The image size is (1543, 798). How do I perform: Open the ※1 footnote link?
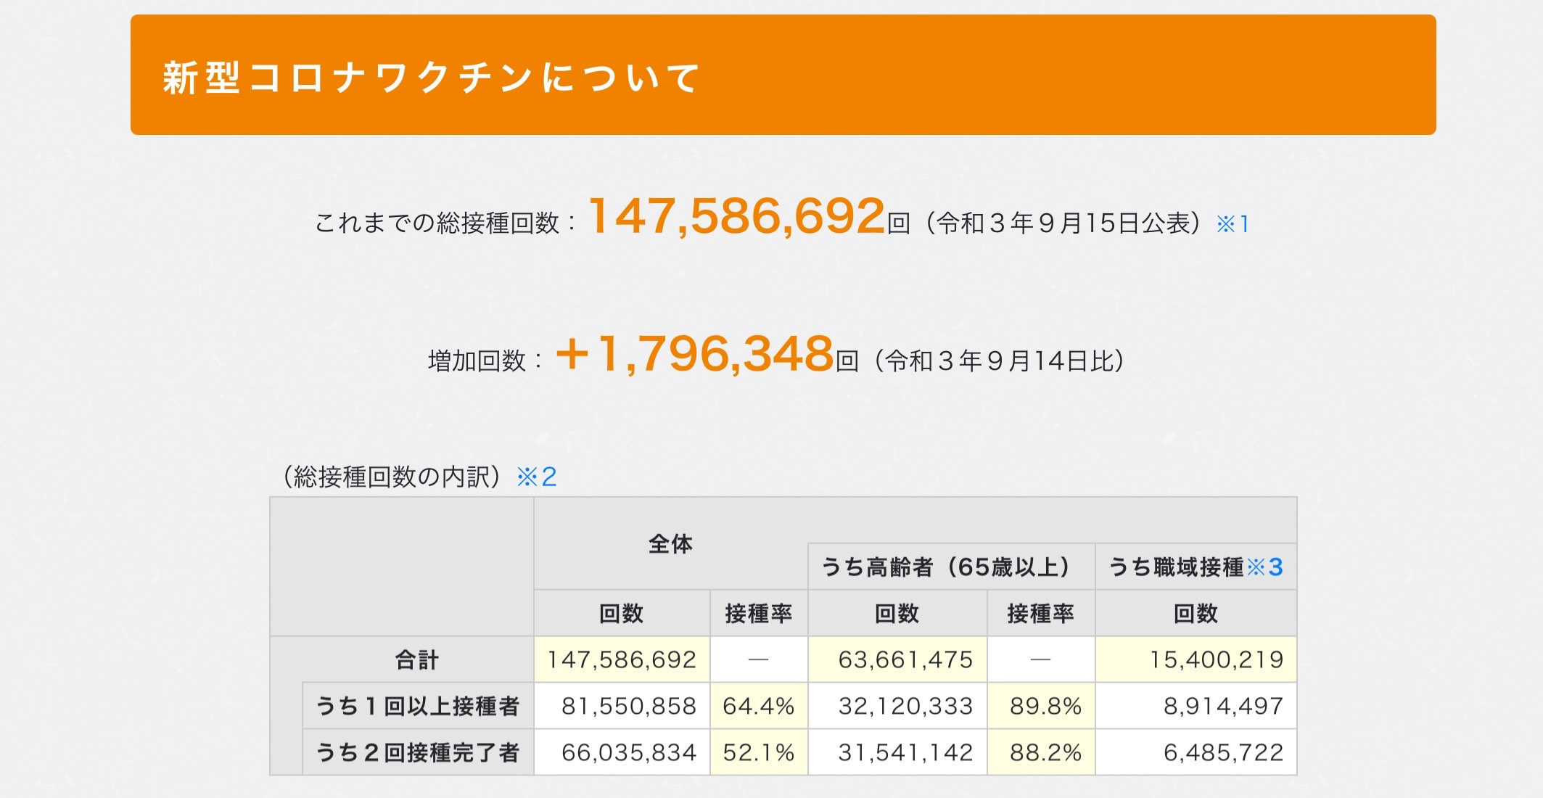[x=1233, y=223]
